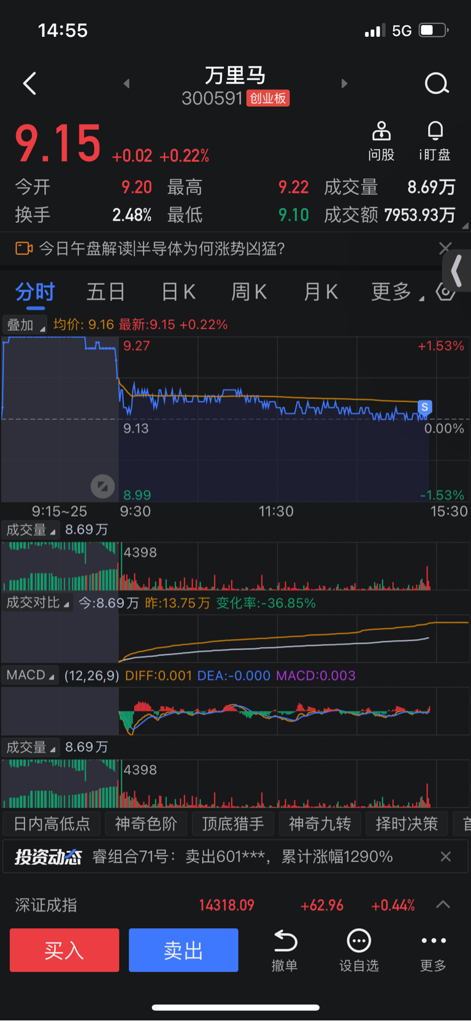Tap the stock code 300591
Viewport: 471px width, 1021px height.
(x=212, y=98)
